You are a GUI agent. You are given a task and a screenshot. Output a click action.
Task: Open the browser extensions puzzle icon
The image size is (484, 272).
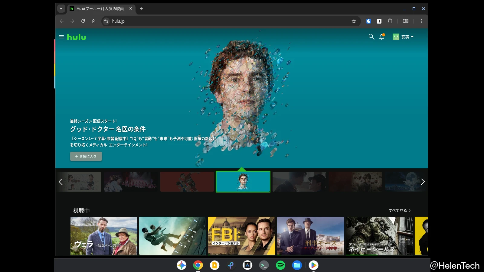390,21
